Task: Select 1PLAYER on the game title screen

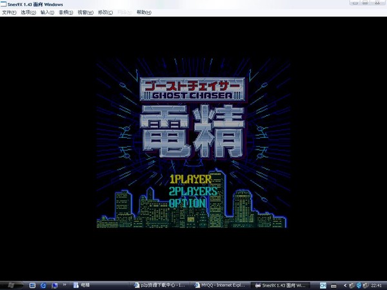Action: click(x=190, y=179)
